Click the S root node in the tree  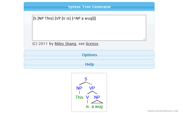tap(86, 79)
